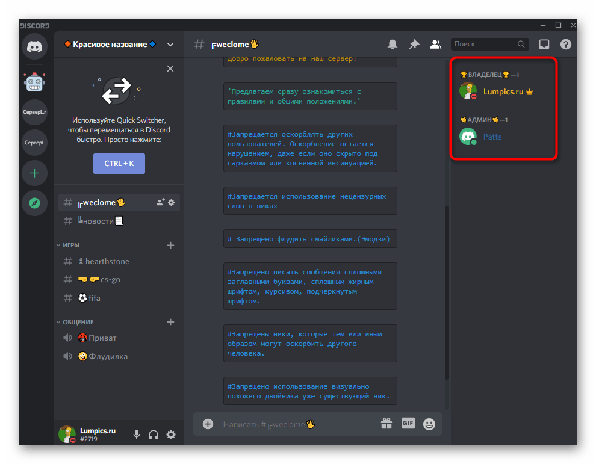Show pinned messages via pin icon
The image size is (596, 464).
tap(414, 44)
